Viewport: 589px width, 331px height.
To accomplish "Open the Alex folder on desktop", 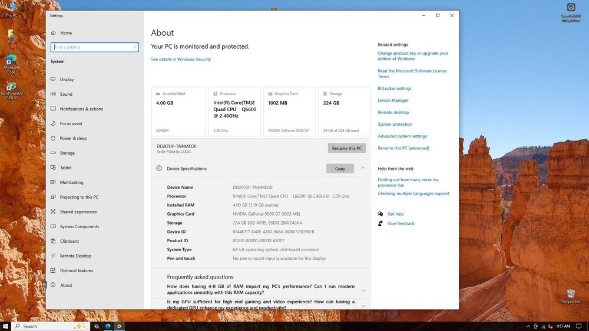I will 11,36.
